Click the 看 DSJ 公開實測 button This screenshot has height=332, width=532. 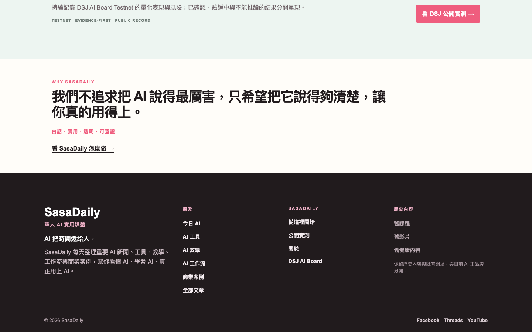pyautogui.click(x=448, y=14)
